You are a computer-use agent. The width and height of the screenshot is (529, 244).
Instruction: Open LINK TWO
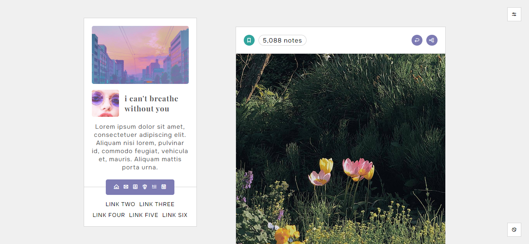[121, 204]
